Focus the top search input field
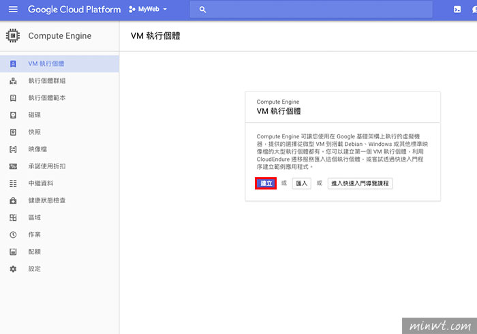Viewport: 477px width, 334px height. (311, 10)
